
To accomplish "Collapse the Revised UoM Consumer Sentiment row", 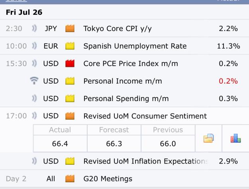I will click(x=124, y=116).
